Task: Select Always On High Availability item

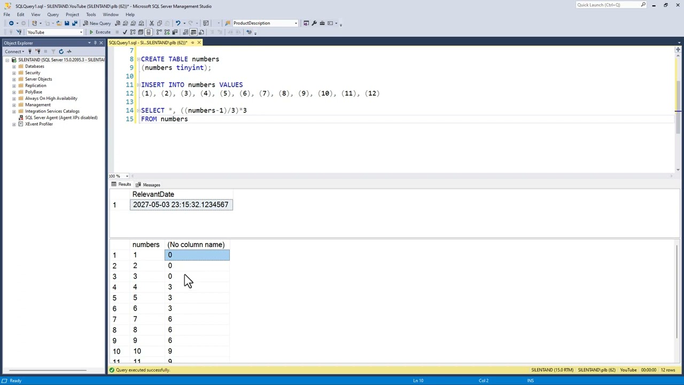Action: (x=51, y=98)
